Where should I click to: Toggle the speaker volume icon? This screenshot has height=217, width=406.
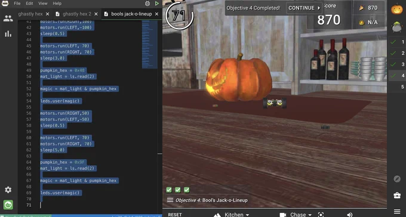tap(350, 215)
